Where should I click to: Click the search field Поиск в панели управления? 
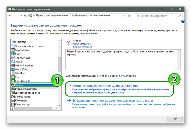pyautogui.click(x=158, y=16)
